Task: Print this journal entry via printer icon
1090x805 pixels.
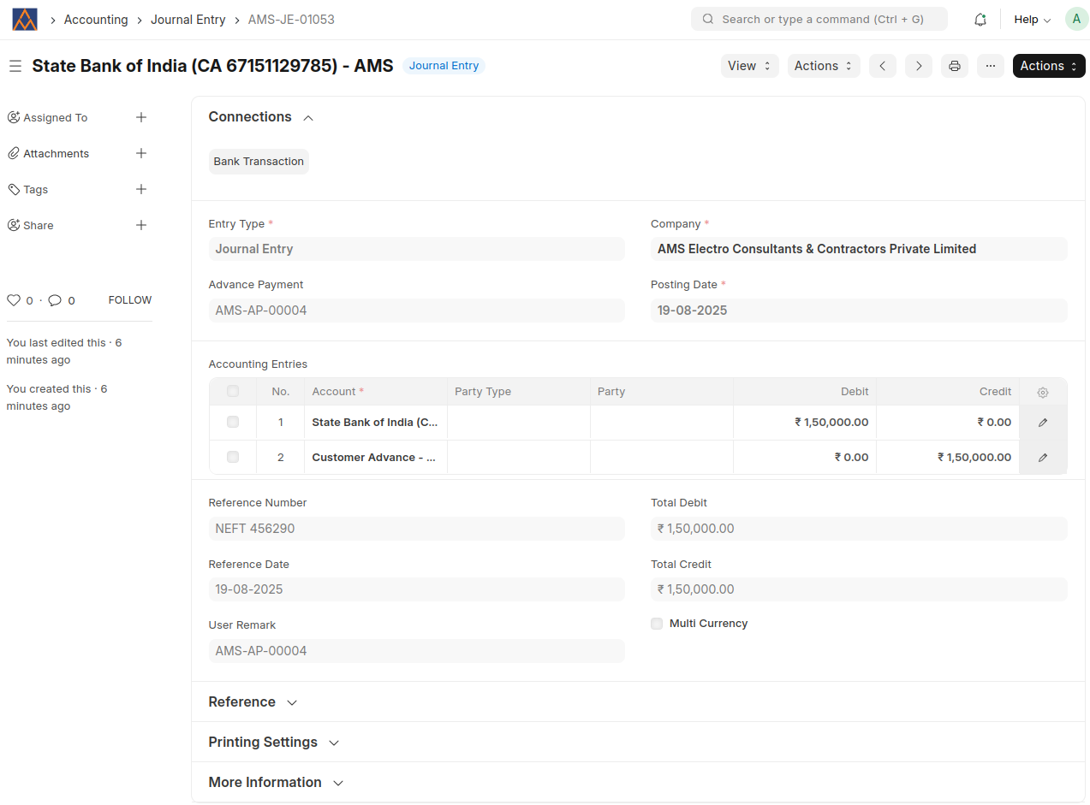Action: coord(955,66)
